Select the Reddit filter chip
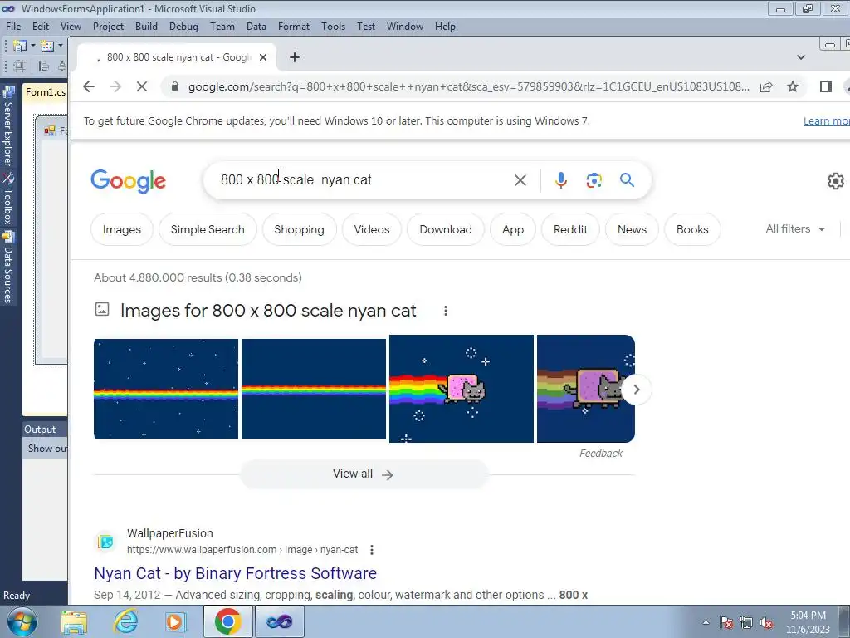850x638 pixels. [x=570, y=229]
